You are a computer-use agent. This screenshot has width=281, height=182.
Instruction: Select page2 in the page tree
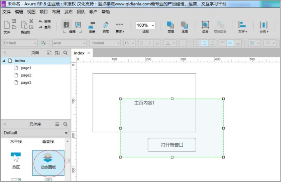tap(26, 75)
